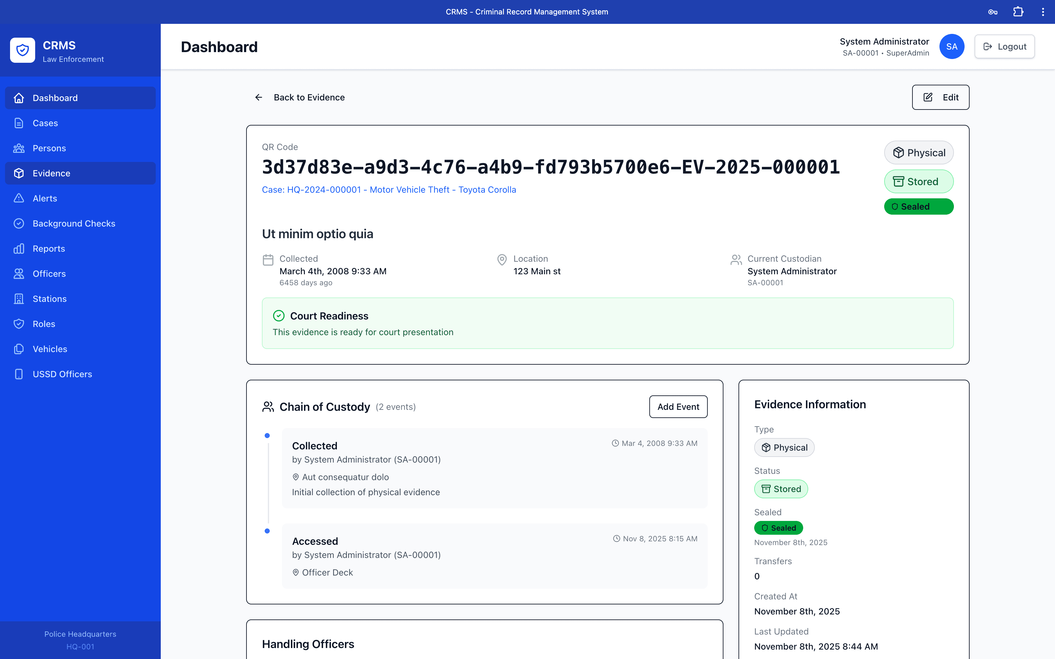
Task: Click 'Police Headquarters' in the sidebar footer
Action: click(80, 634)
